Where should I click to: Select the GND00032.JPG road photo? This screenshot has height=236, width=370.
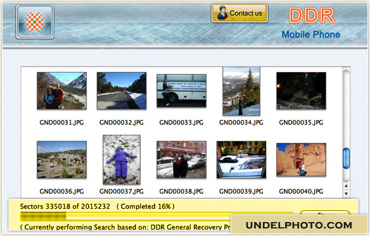tap(122, 90)
